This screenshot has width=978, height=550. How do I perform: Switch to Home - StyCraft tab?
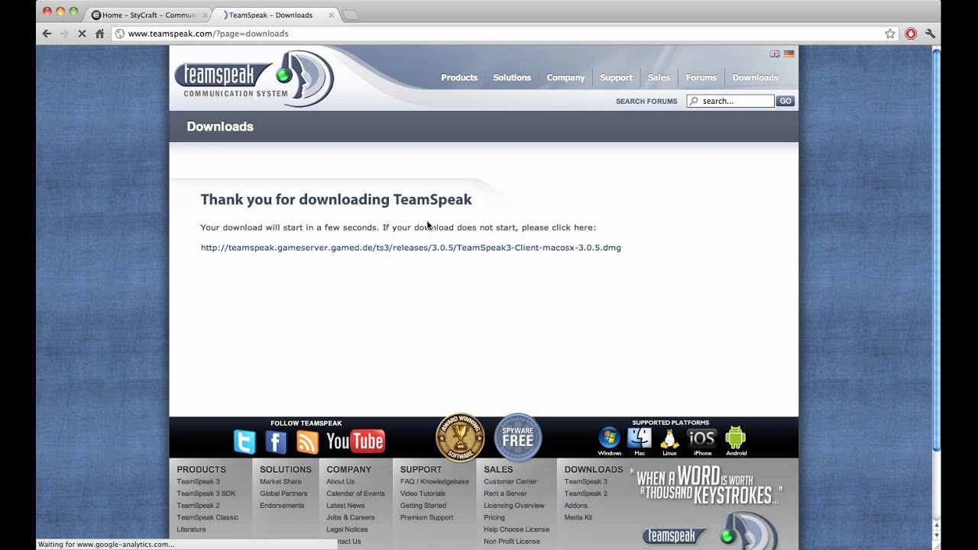(149, 15)
